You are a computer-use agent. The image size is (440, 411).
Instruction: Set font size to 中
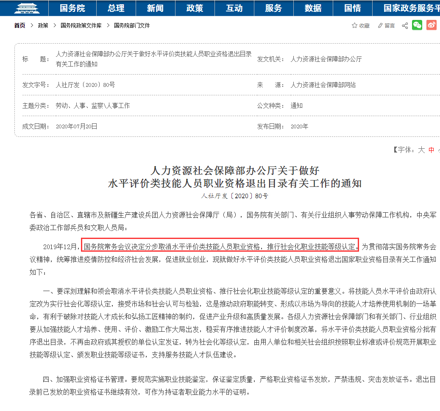[x=431, y=150]
